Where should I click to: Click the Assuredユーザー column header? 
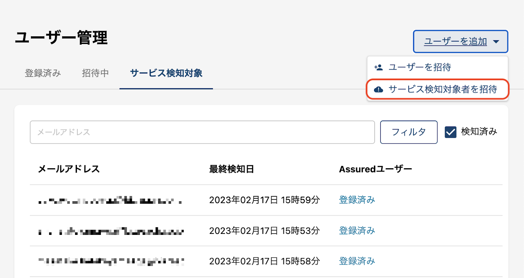375,169
